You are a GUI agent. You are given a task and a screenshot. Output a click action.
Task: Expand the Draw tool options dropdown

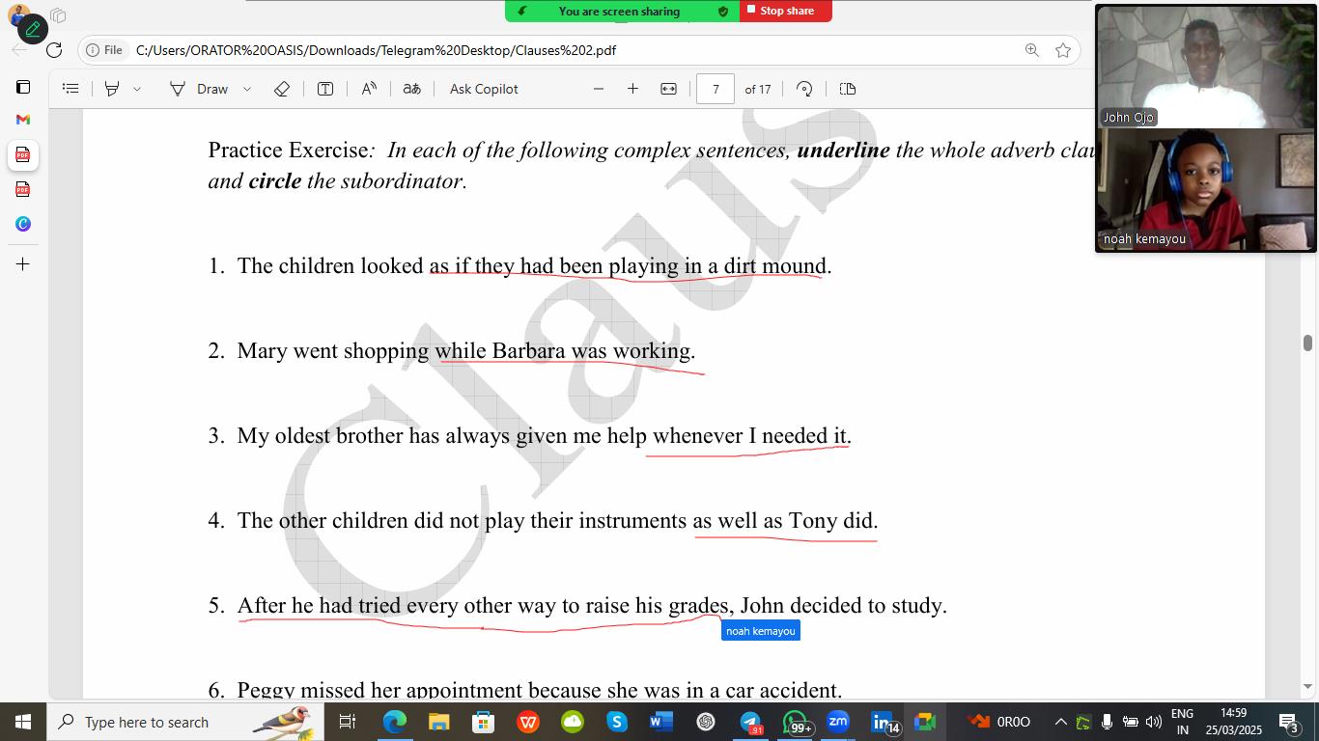point(247,89)
